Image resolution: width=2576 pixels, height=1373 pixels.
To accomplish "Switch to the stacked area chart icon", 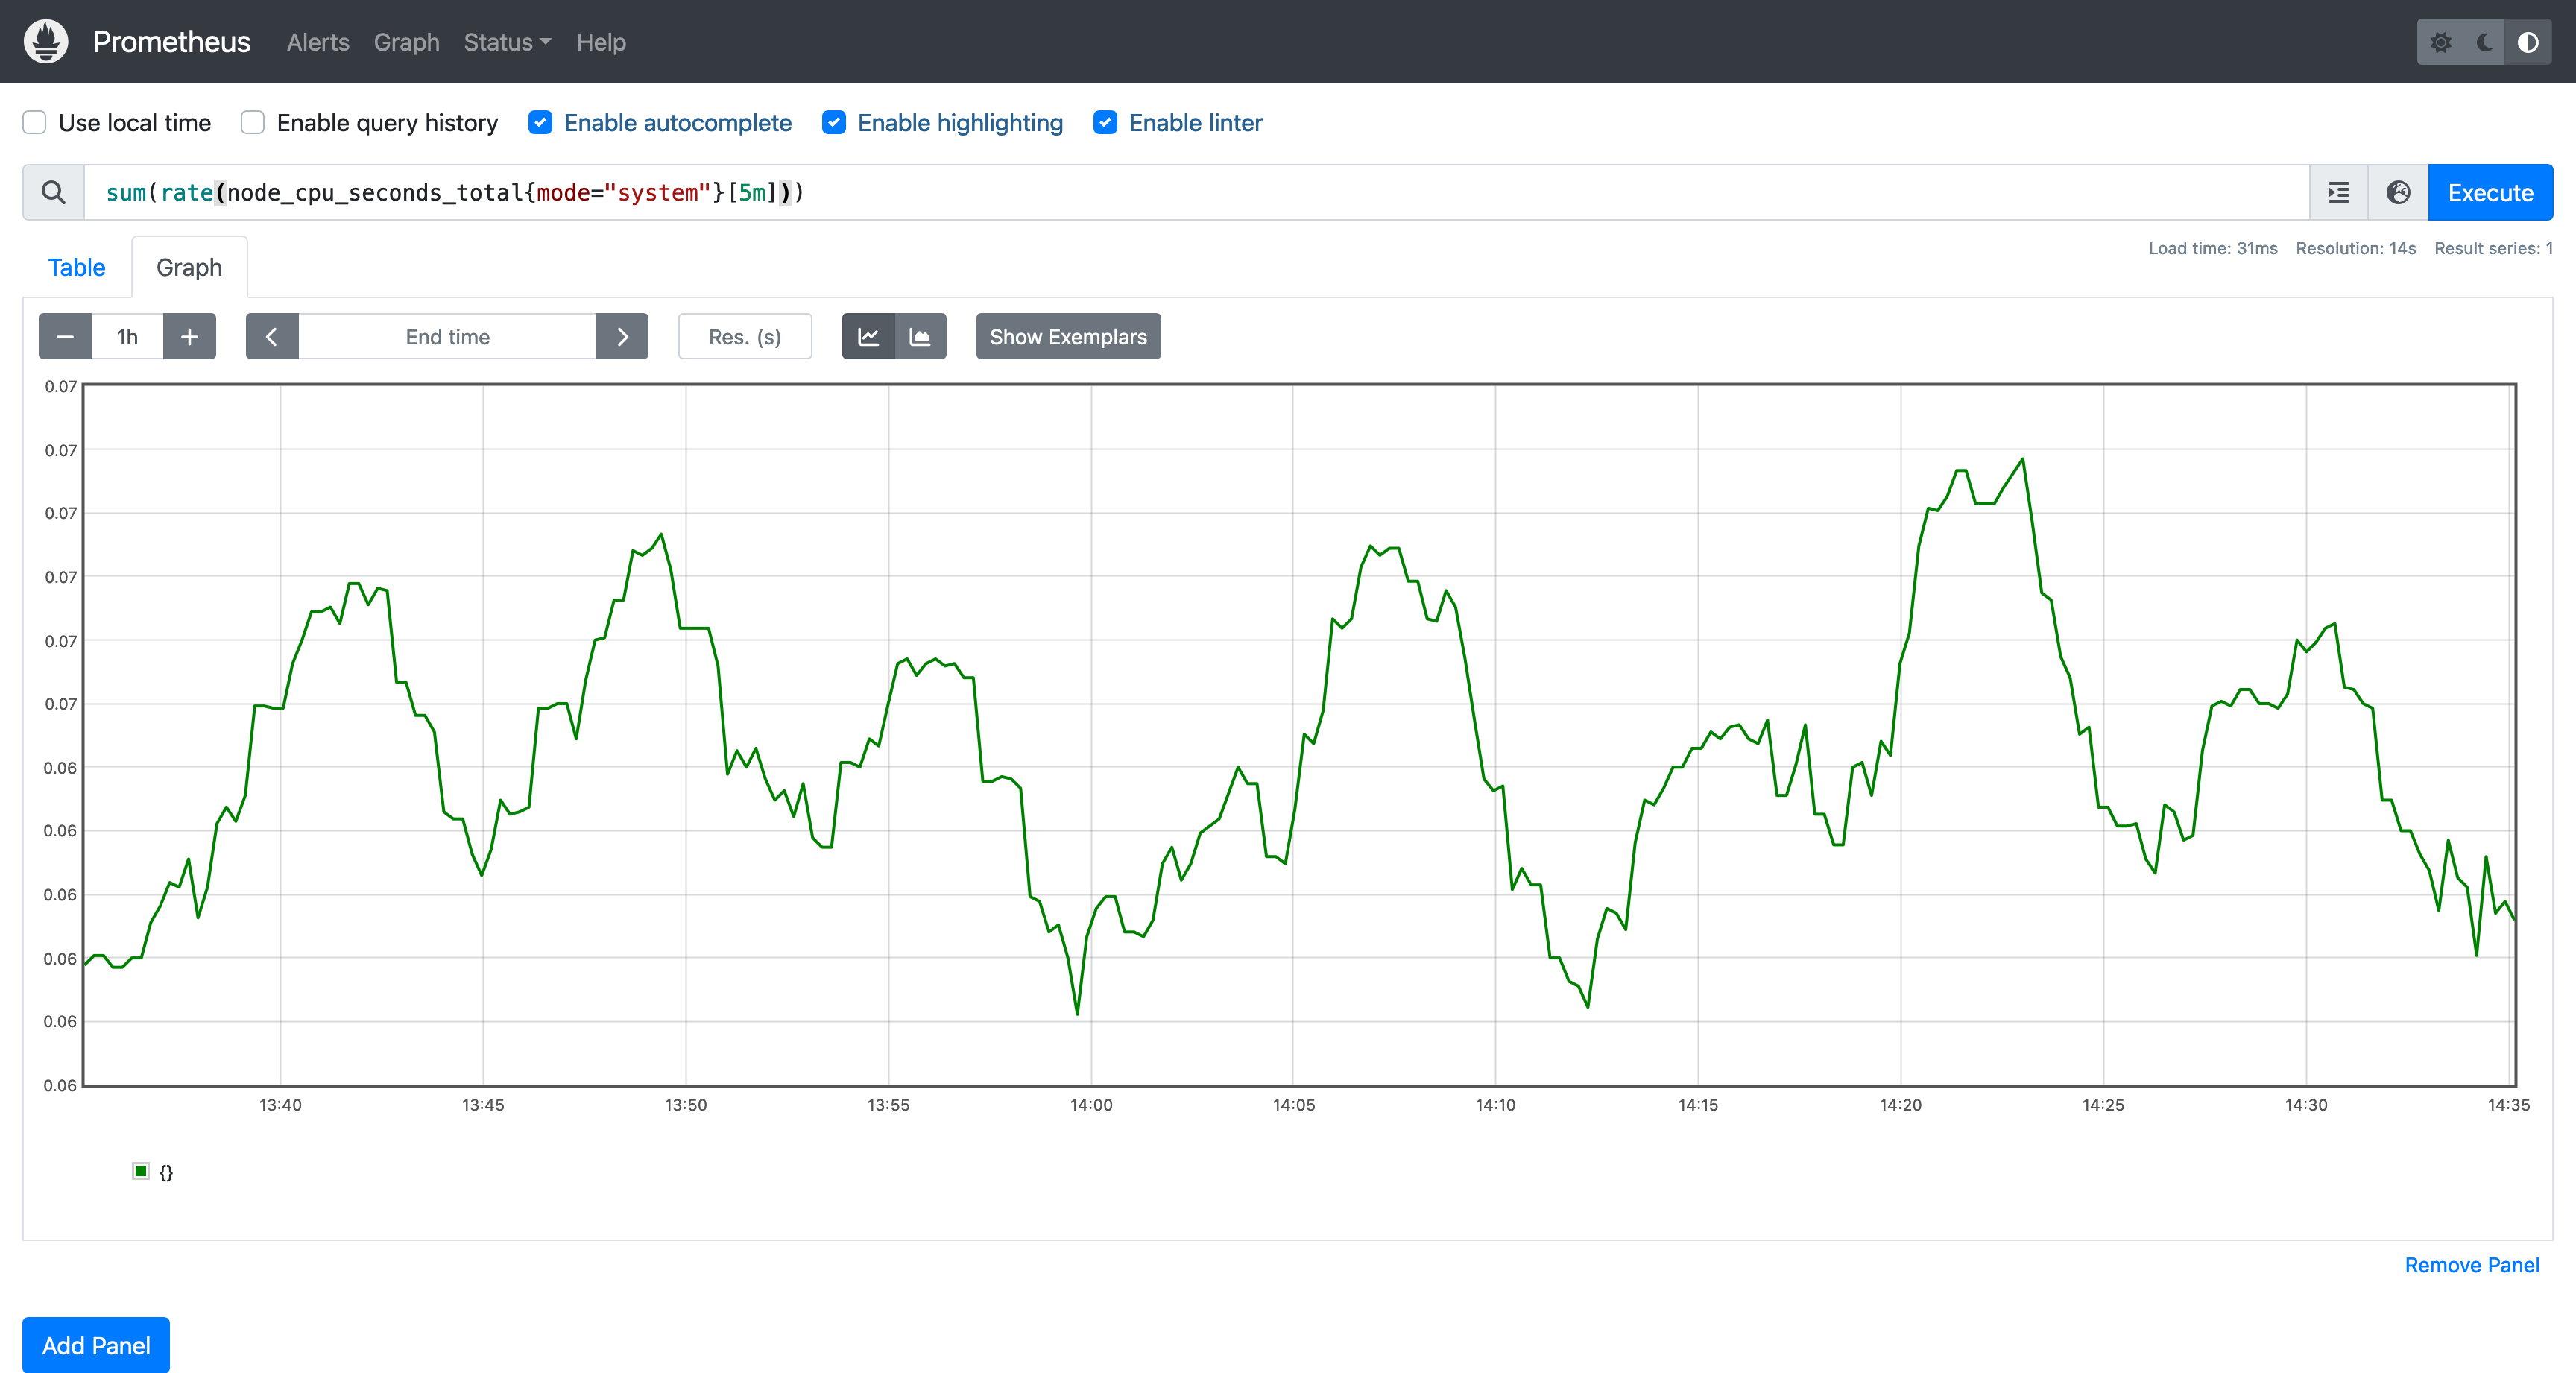I will [920, 337].
